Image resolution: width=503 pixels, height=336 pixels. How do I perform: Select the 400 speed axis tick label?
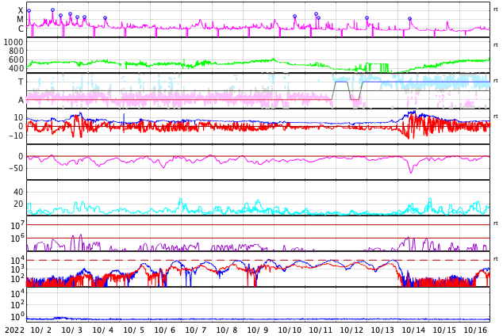pyautogui.click(x=16, y=68)
